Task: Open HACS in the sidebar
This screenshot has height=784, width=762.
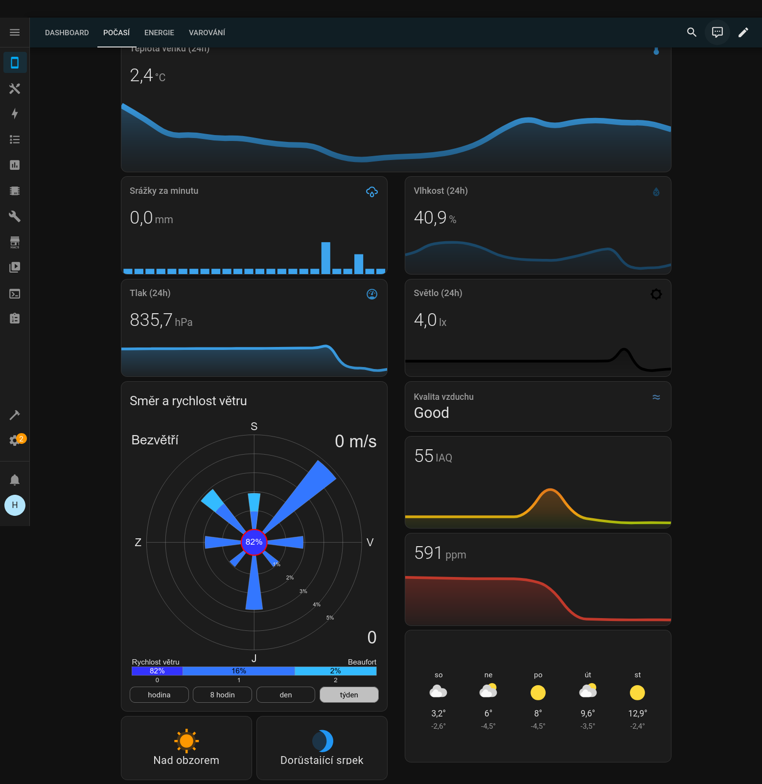Action: (15, 242)
